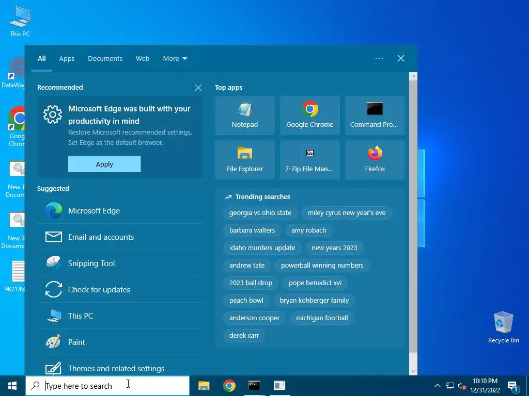Switch to Command Prompt taskbar window
Image resolution: width=529 pixels, height=396 pixels.
(254, 386)
